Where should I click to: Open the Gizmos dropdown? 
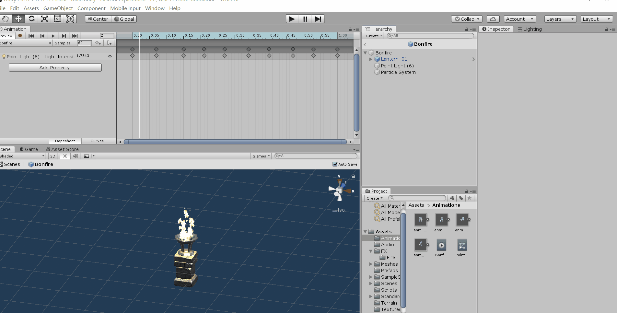(x=261, y=156)
